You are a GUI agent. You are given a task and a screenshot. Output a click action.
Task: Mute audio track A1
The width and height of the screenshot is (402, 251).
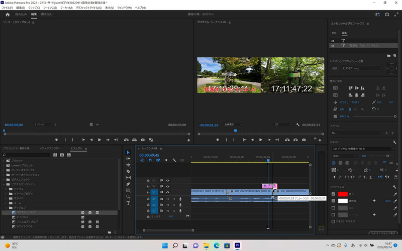coord(168,199)
